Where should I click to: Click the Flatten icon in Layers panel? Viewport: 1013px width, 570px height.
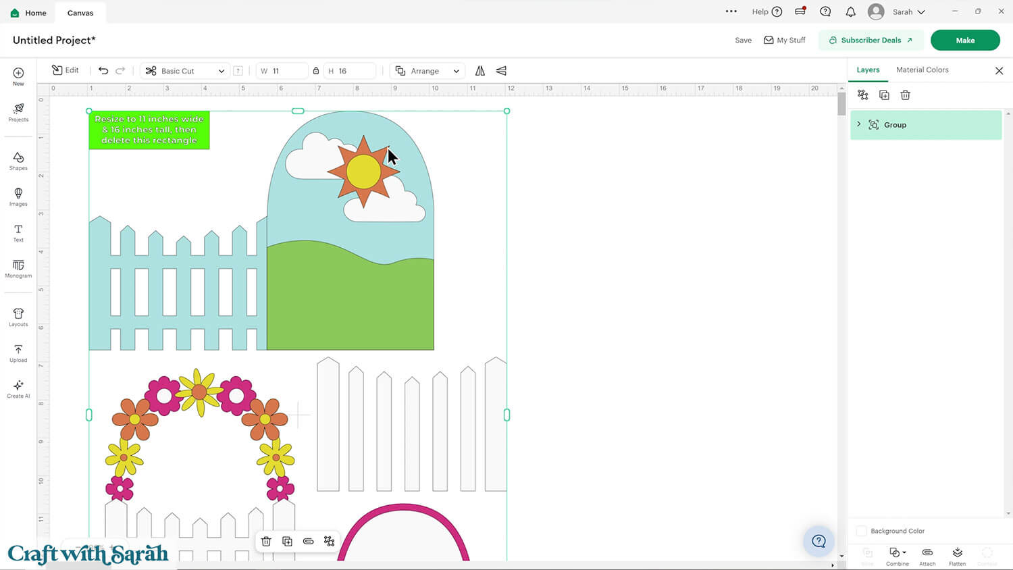click(x=957, y=555)
